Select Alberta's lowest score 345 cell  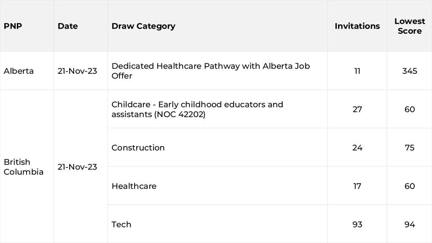(409, 71)
